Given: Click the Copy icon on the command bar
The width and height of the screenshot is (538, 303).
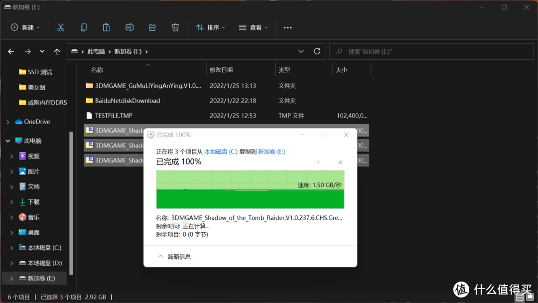Looking at the screenshot, I should pyautogui.click(x=84, y=27).
